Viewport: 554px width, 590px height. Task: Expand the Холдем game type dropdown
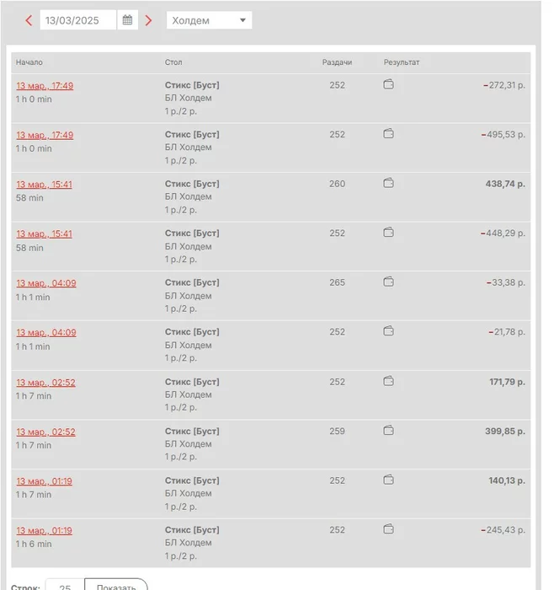pyautogui.click(x=209, y=20)
